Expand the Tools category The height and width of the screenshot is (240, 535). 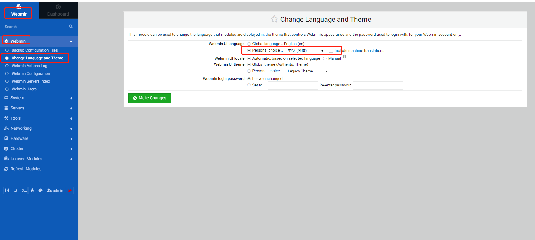pyautogui.click(x=39, y=118)
